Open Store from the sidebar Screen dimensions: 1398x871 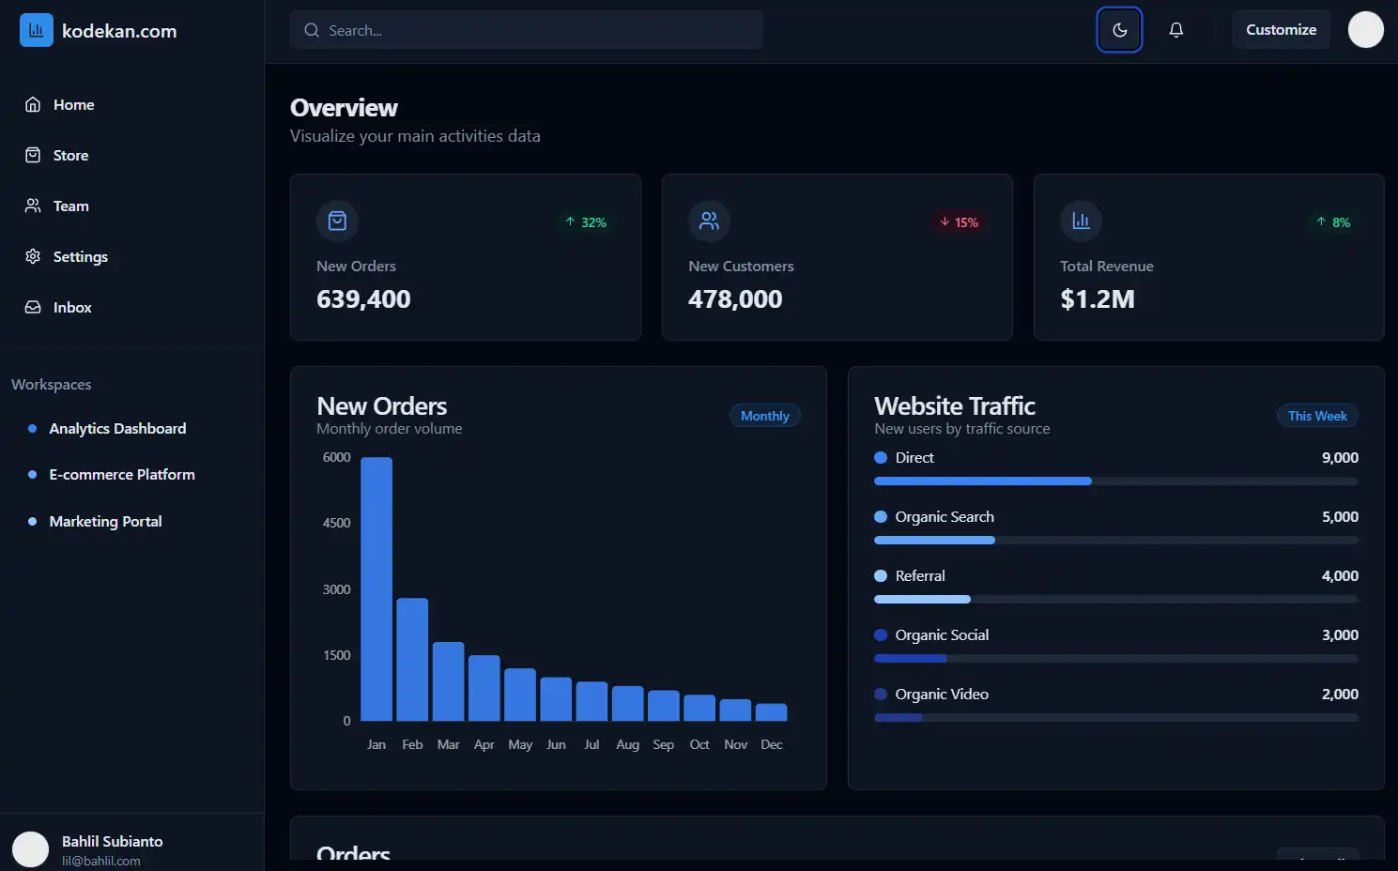(x=70, y=156)
